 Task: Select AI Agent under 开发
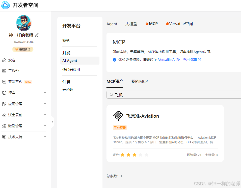tap(80, 61)
